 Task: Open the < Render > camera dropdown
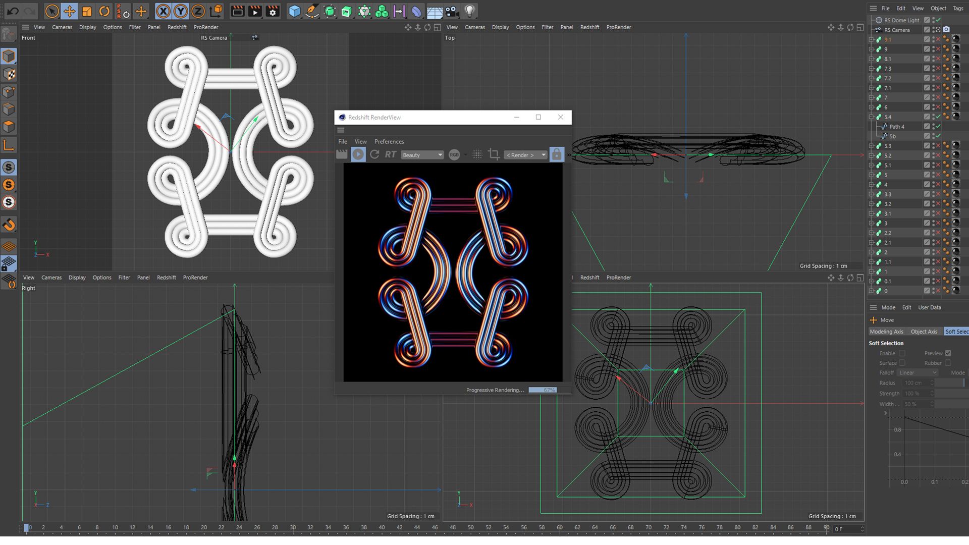525,155
